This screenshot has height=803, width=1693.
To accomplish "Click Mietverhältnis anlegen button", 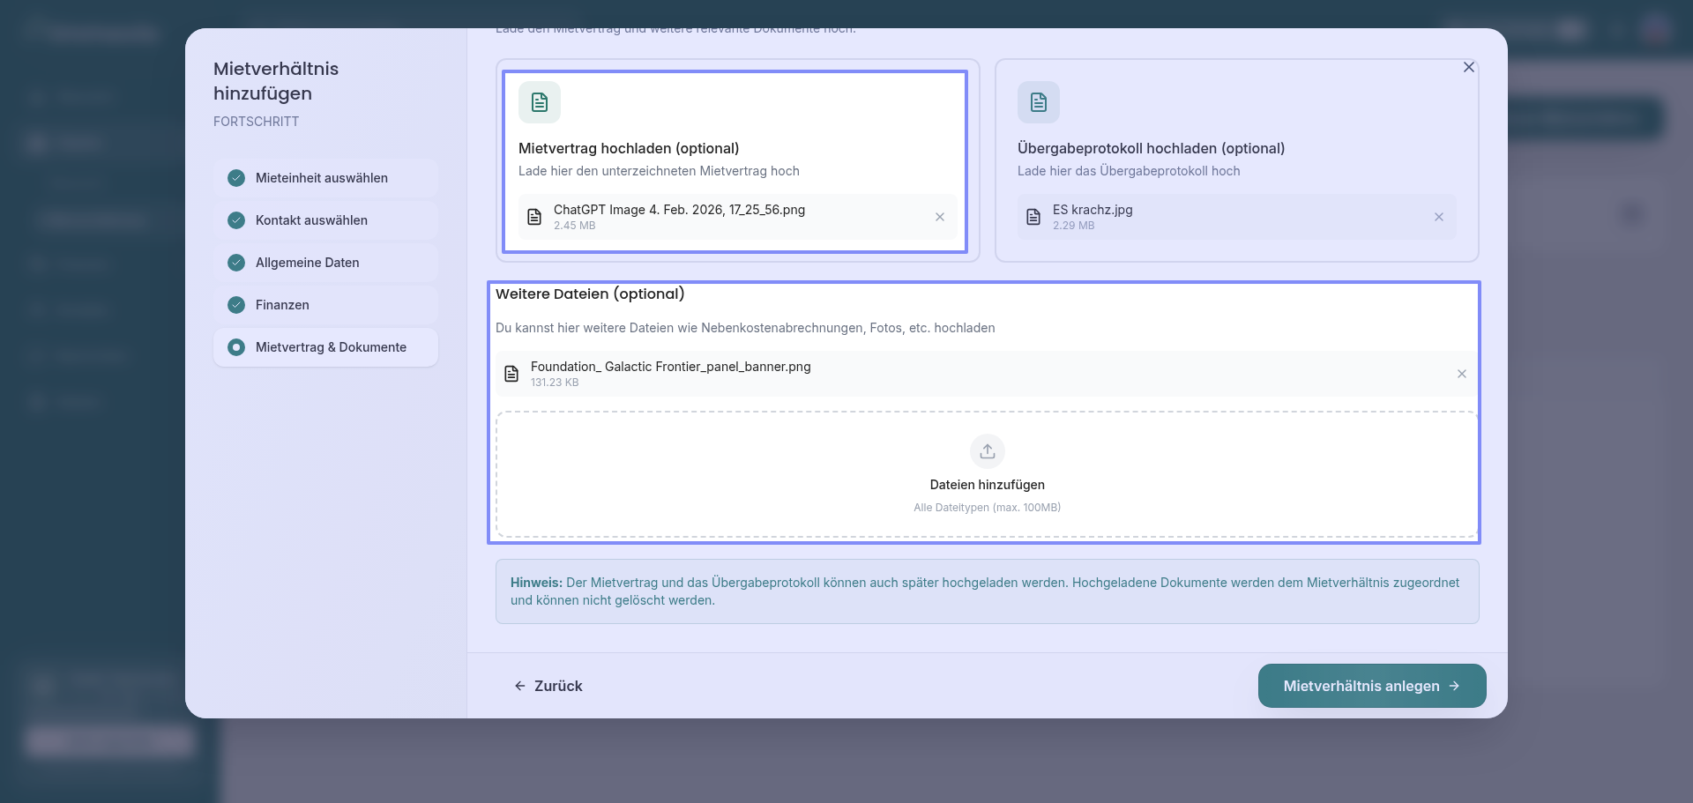I will pos(1371,686).
